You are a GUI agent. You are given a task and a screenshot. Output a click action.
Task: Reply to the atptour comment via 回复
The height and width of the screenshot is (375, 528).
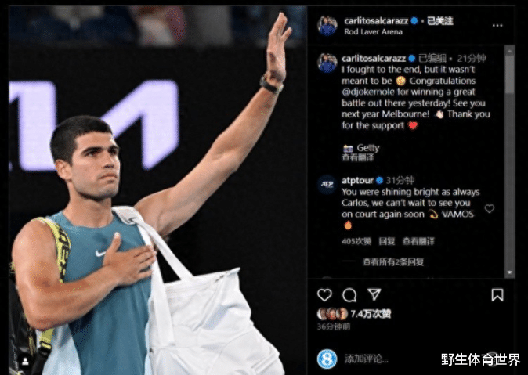point(386,241)
